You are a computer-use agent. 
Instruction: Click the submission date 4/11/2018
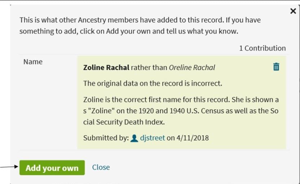[x=193, y=138]
